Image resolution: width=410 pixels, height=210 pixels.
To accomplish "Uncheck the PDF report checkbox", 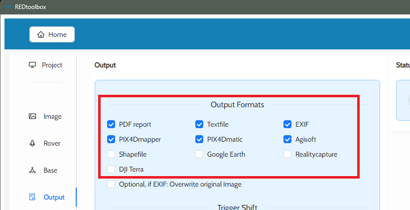I will [111, 124].
